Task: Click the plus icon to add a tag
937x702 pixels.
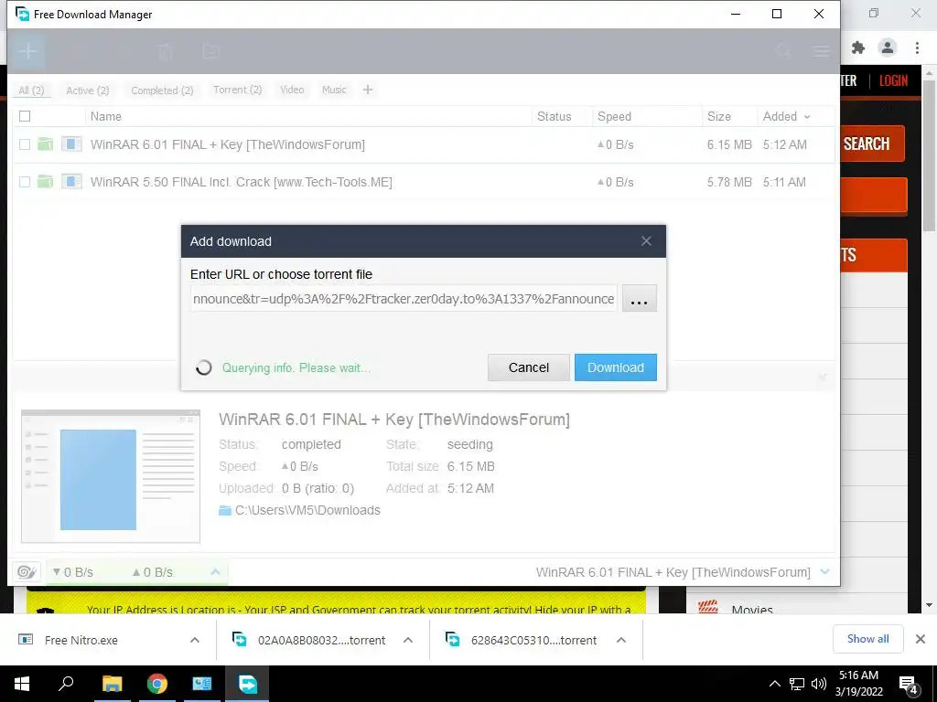Action: (368, 90)
